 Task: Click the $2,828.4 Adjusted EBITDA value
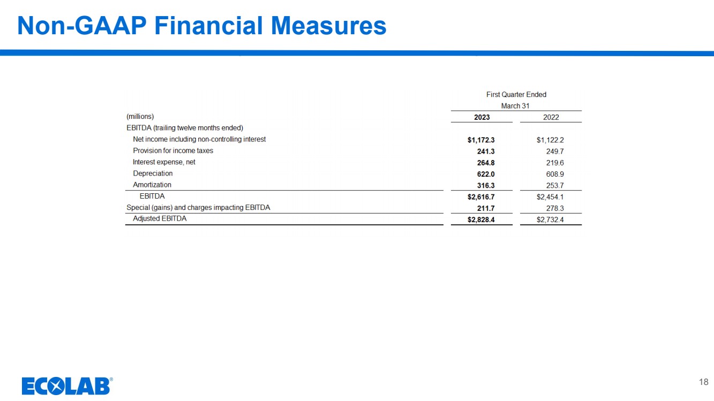[x=481, y=220]
